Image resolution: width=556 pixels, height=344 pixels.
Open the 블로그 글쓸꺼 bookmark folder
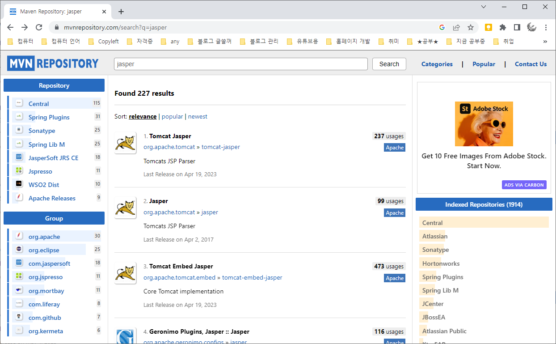pos(210,41)
